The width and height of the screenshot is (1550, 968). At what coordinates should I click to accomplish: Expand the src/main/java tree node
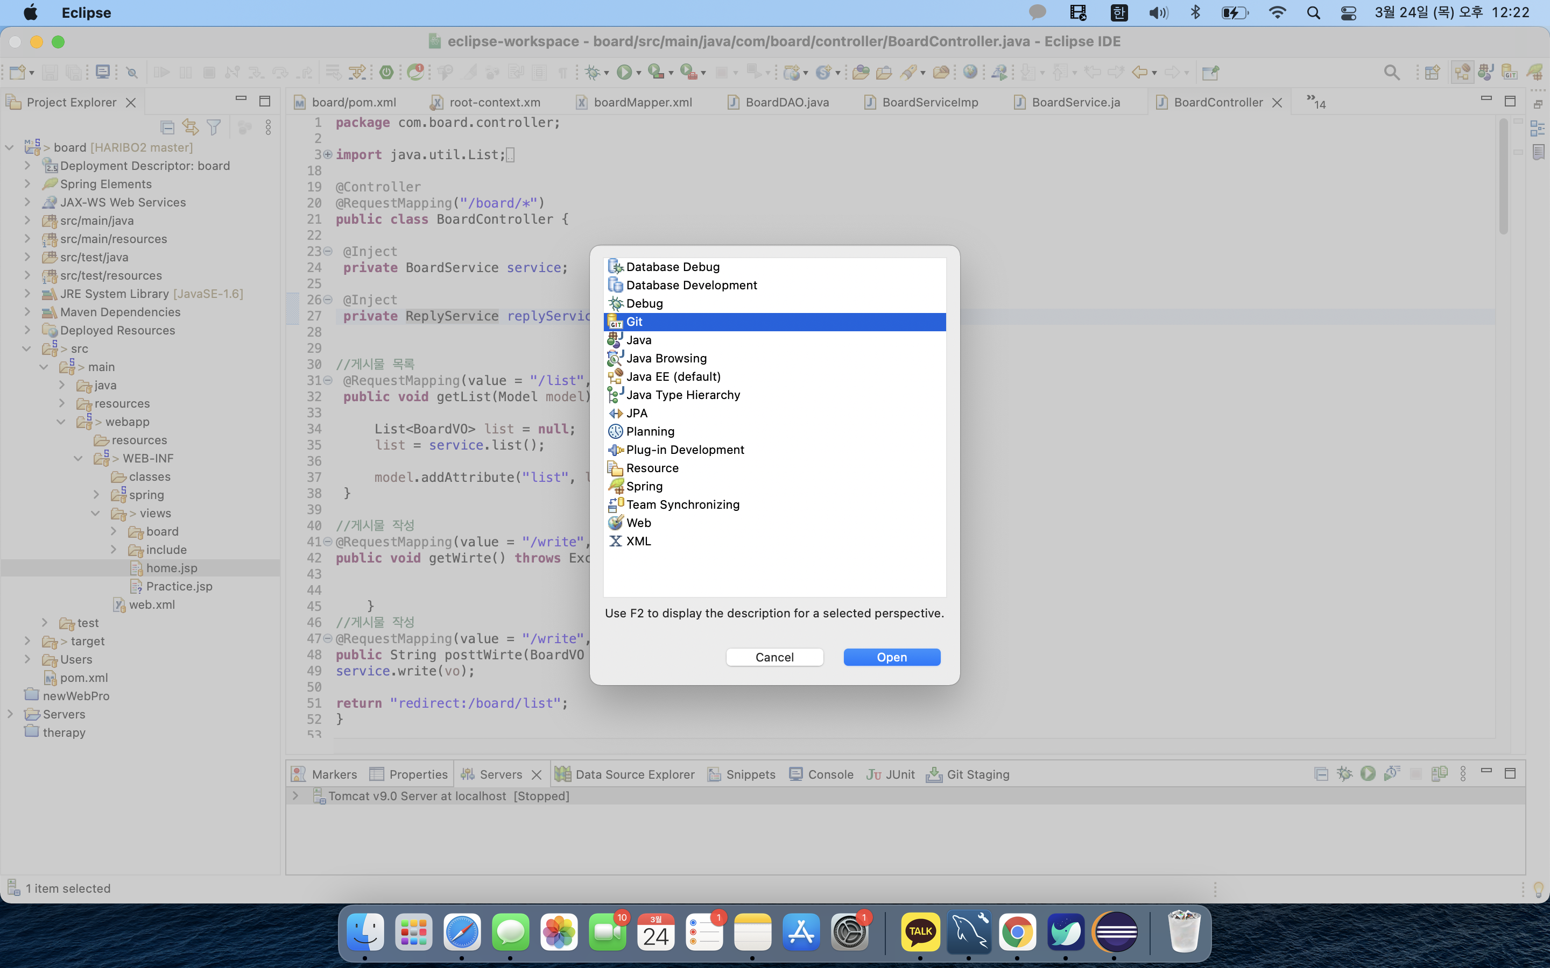pyautogui.click(x=27, y=220)
